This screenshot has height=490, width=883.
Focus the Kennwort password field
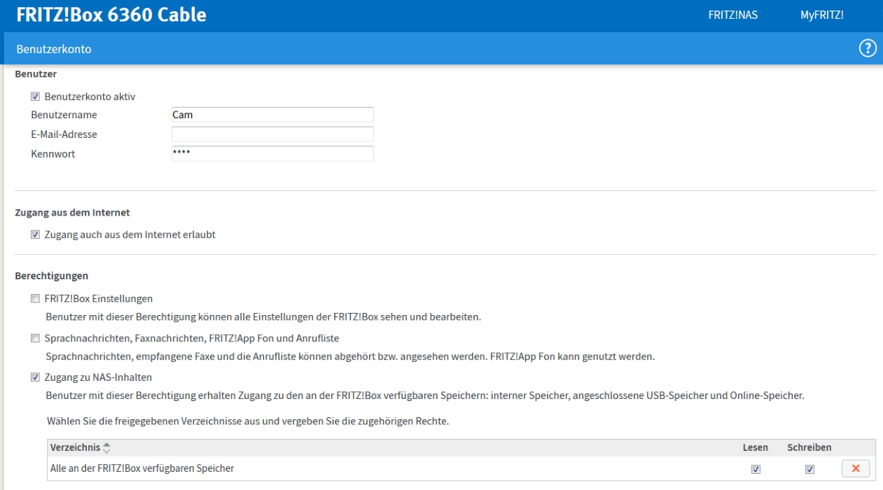click(272, 153)
